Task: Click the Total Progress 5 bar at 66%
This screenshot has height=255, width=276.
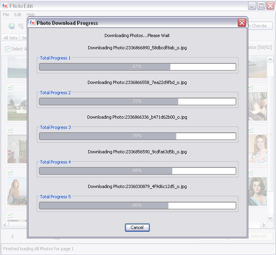Action: (x=138, y=205)
